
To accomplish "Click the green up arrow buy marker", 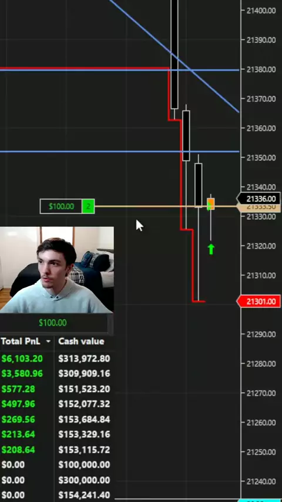I will pyautogui.click(x=211, y=249).
